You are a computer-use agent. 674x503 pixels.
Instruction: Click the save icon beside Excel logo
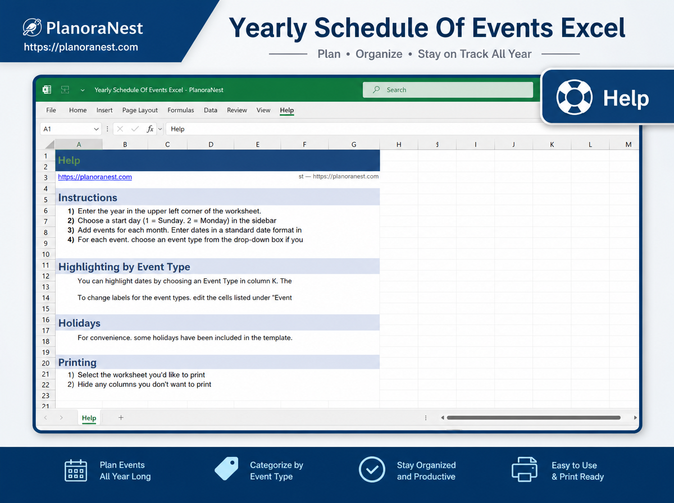pyautogui.click(x=65, y=90)
